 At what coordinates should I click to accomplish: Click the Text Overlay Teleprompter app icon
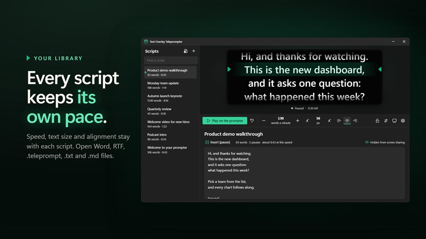coord(146,42)
